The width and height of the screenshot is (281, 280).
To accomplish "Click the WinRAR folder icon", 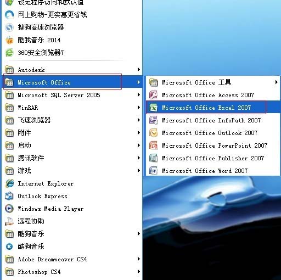I will [x=9, y=108].
